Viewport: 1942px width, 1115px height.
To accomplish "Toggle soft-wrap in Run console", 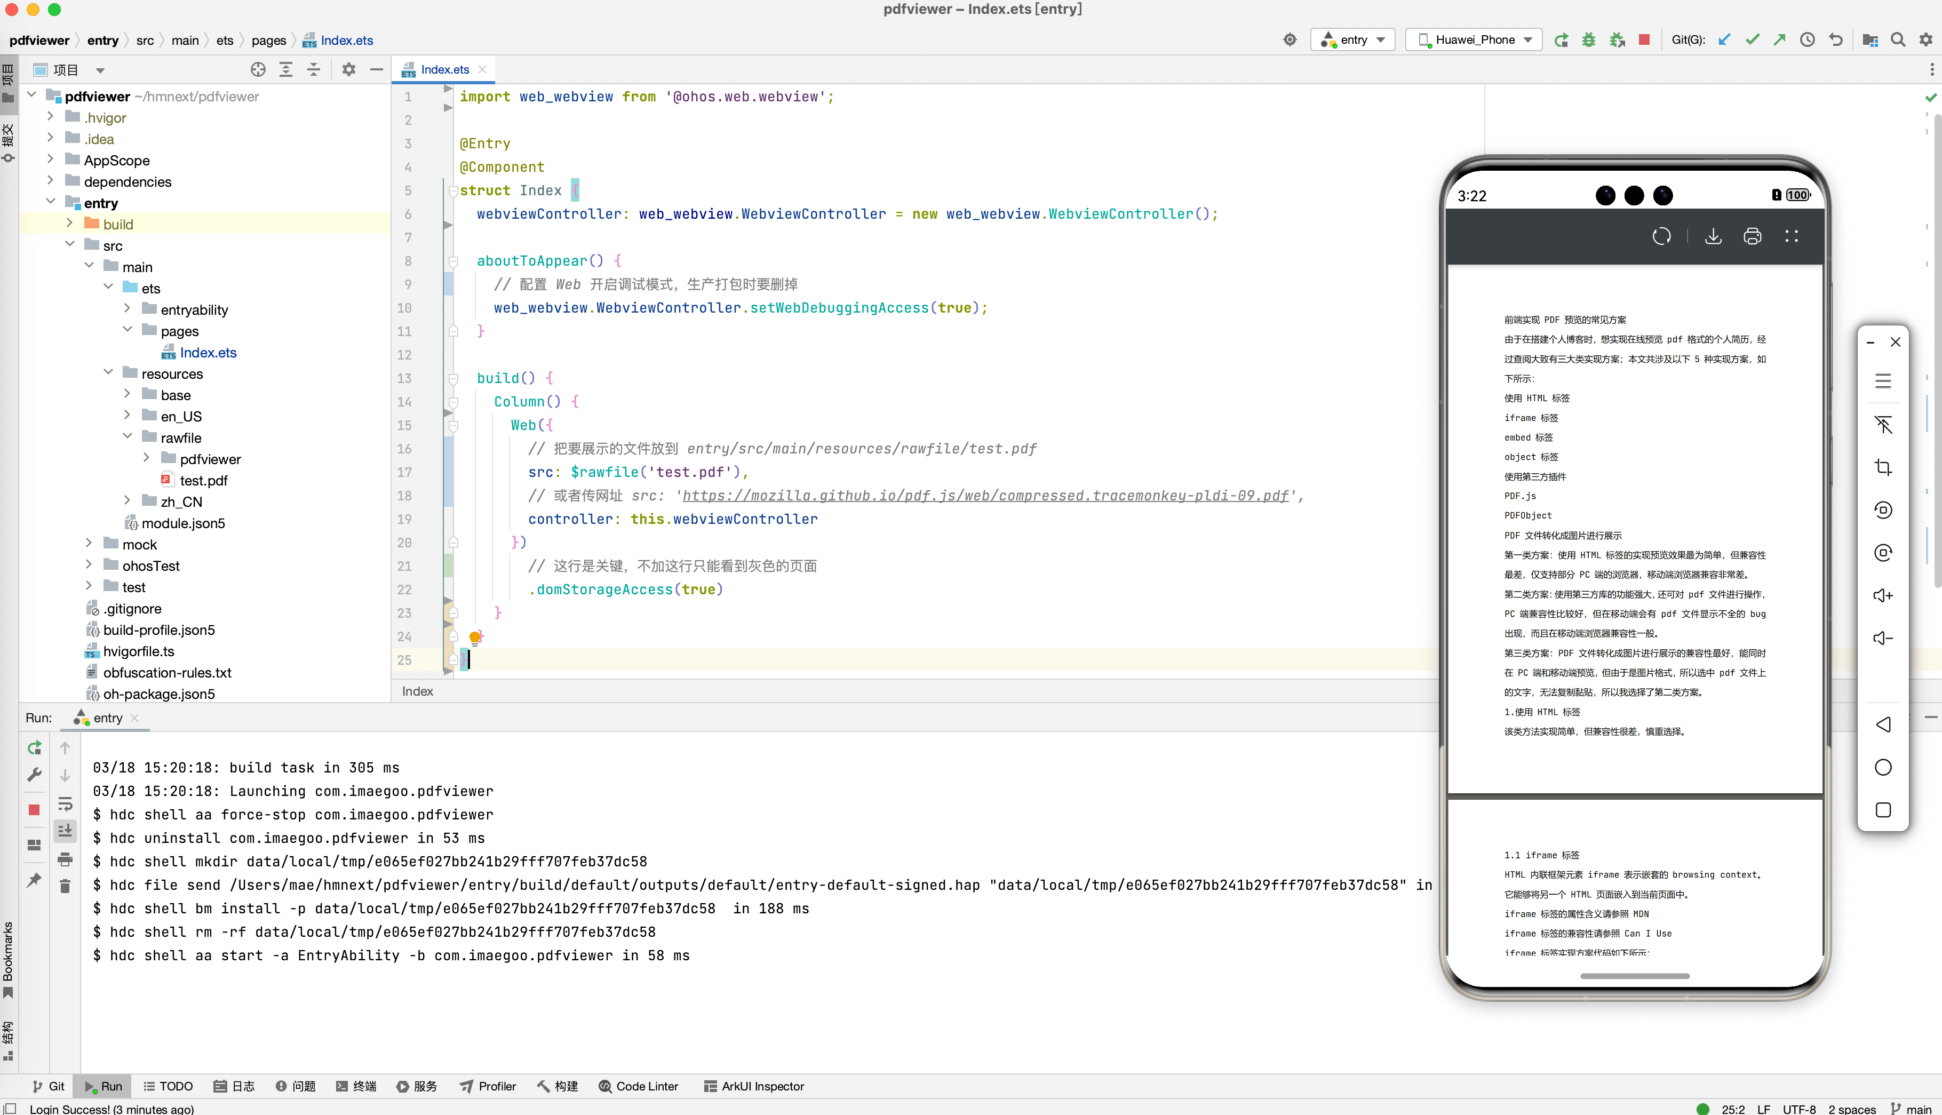I will point(65,804).
